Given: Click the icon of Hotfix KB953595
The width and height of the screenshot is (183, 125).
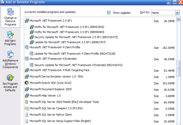Looking at the screenshot, I should (x=32, y=27).
